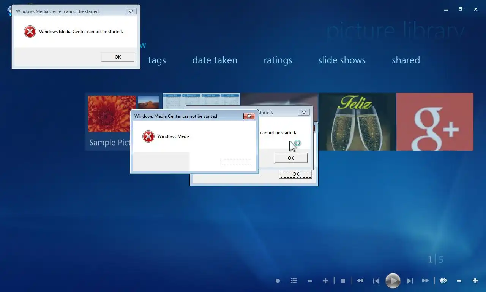Raise volume with the rightmost plus icon
This screenshot has height=292, width=486.
click(475, 281)
